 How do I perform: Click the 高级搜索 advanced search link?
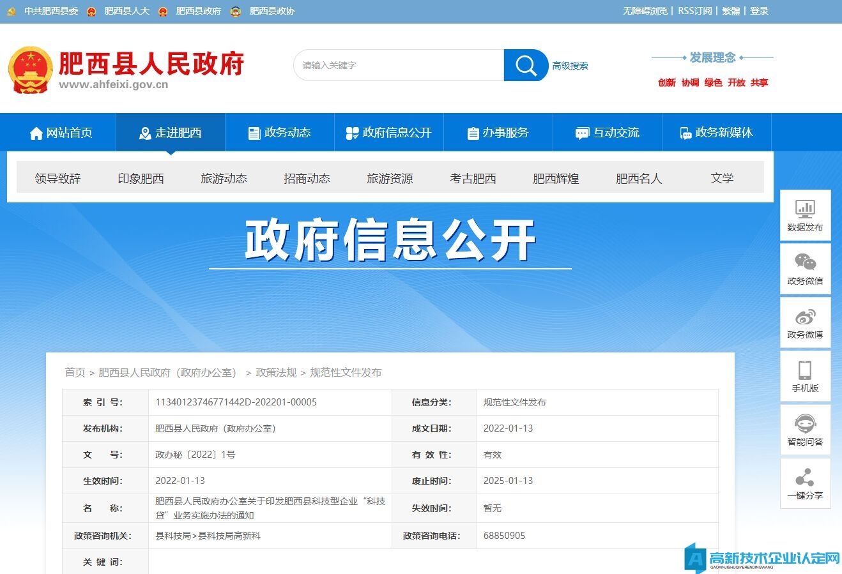coord(570,66)
